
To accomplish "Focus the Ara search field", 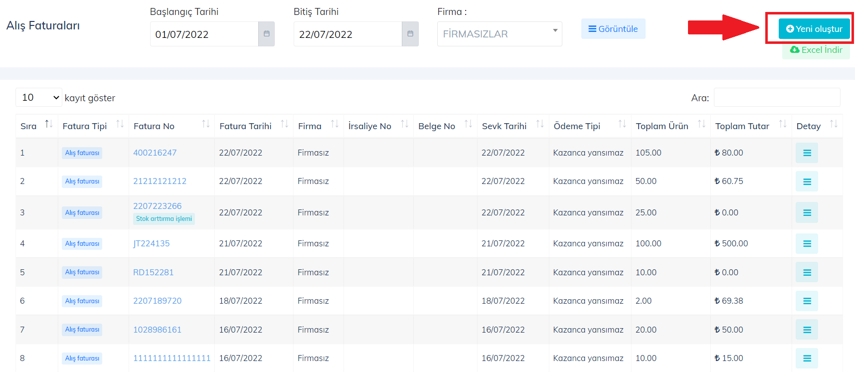I will click(x=777, y=97).
